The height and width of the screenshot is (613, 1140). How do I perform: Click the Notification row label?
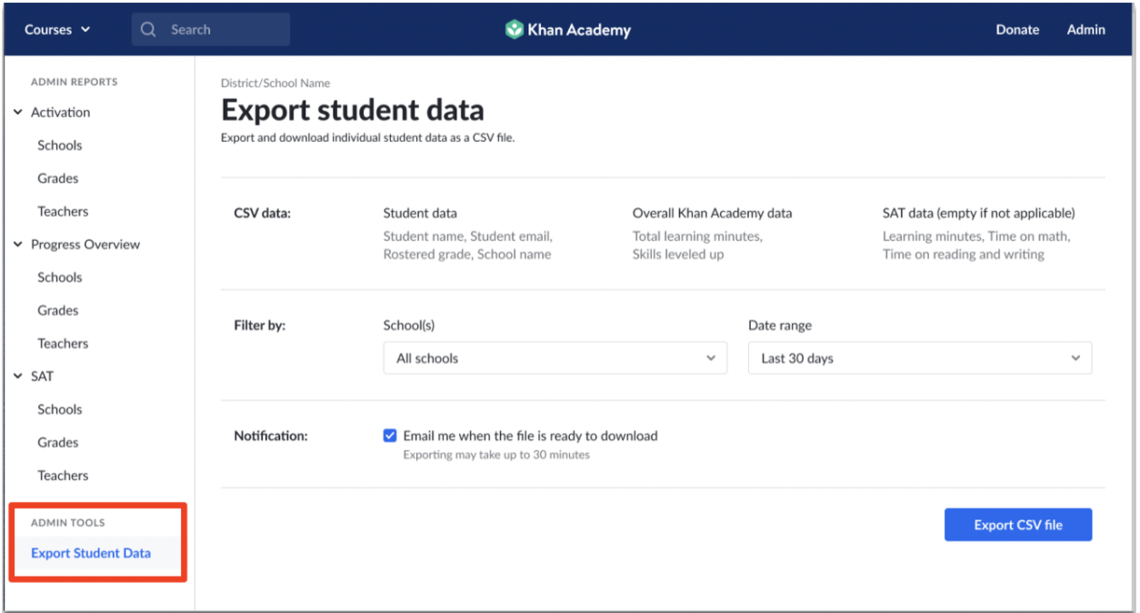271,436
